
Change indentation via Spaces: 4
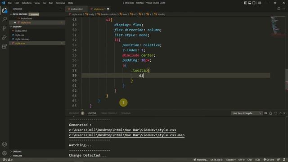coord(231,160)
